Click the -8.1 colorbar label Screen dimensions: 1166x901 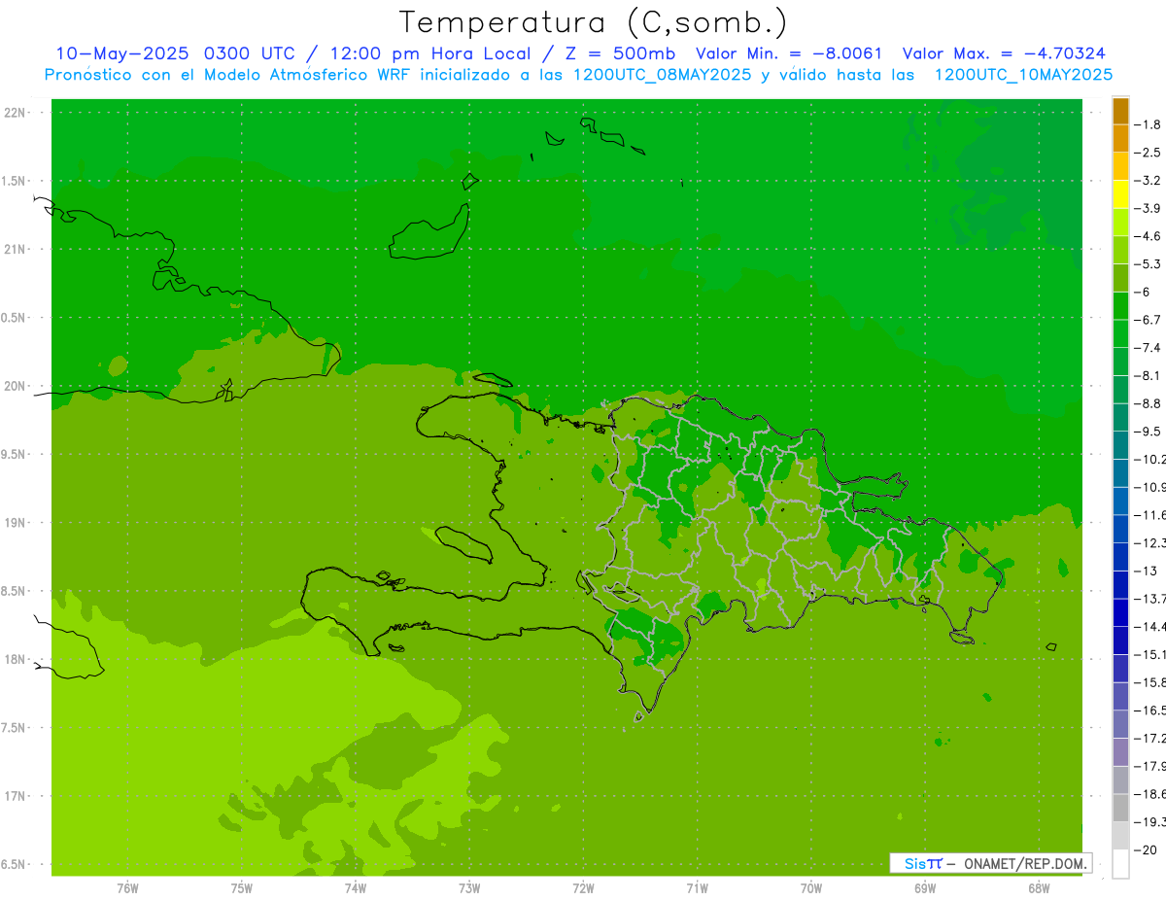(x=1149, y=375)
